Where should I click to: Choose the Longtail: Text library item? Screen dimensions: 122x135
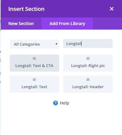34,84
